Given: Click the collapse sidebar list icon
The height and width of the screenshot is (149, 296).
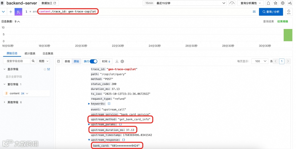Looking at the screenshot, I should (x=59, y=61).
